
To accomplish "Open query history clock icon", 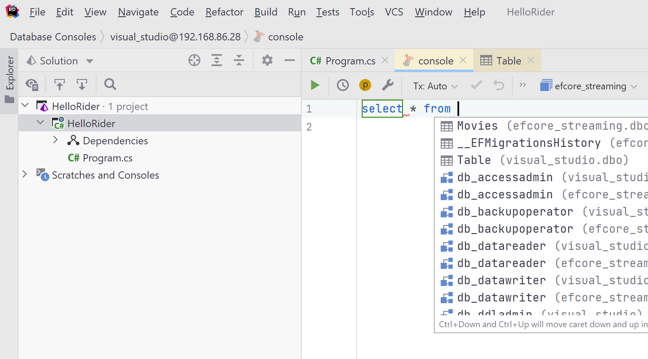I will pos(342,85).
